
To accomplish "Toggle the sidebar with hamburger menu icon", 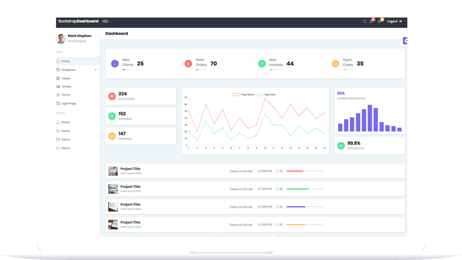I will click(105, 21).
